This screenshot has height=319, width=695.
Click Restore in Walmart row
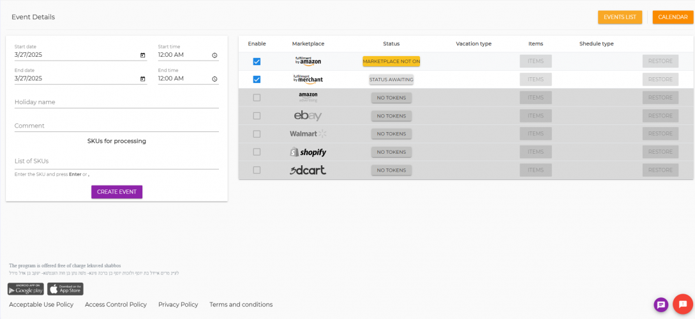point(661,134)
